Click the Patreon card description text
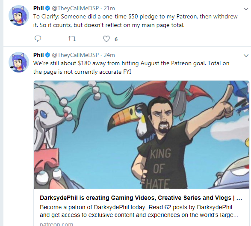 139,211
